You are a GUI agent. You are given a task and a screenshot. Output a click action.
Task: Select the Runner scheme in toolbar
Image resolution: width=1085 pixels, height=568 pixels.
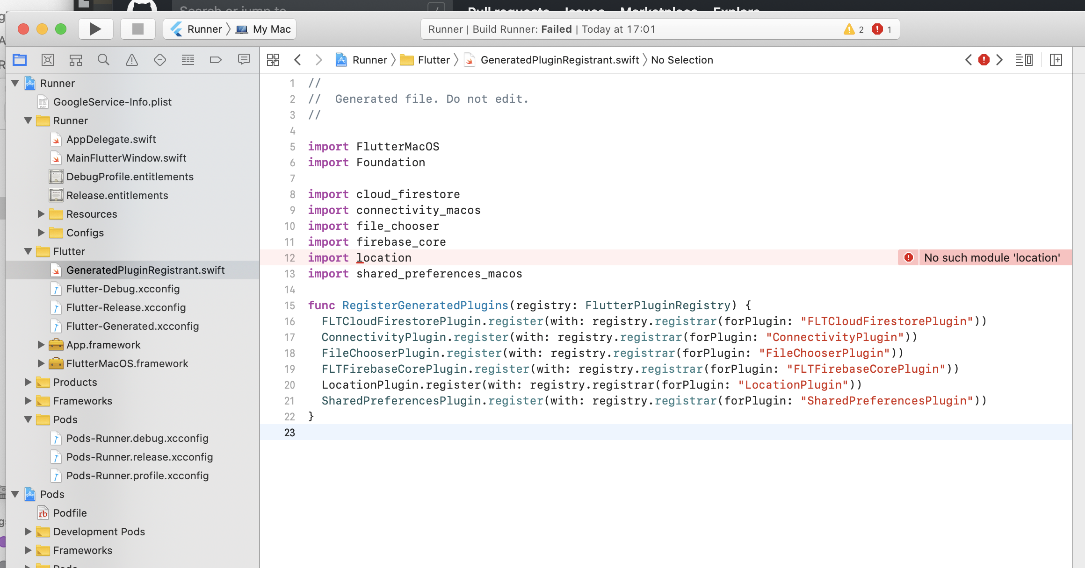point(196,29)
